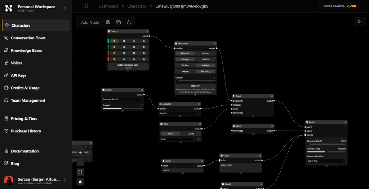Collapse the Emotion node via bottom chevron
This screenshot has width=369, height=189.
click(x=128, y=70)
